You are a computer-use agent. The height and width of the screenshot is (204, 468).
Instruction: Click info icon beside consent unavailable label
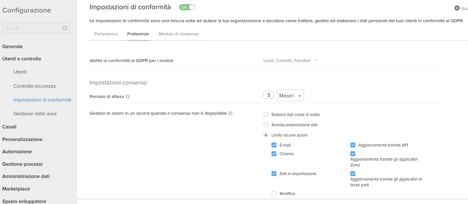tap(231, 113)
